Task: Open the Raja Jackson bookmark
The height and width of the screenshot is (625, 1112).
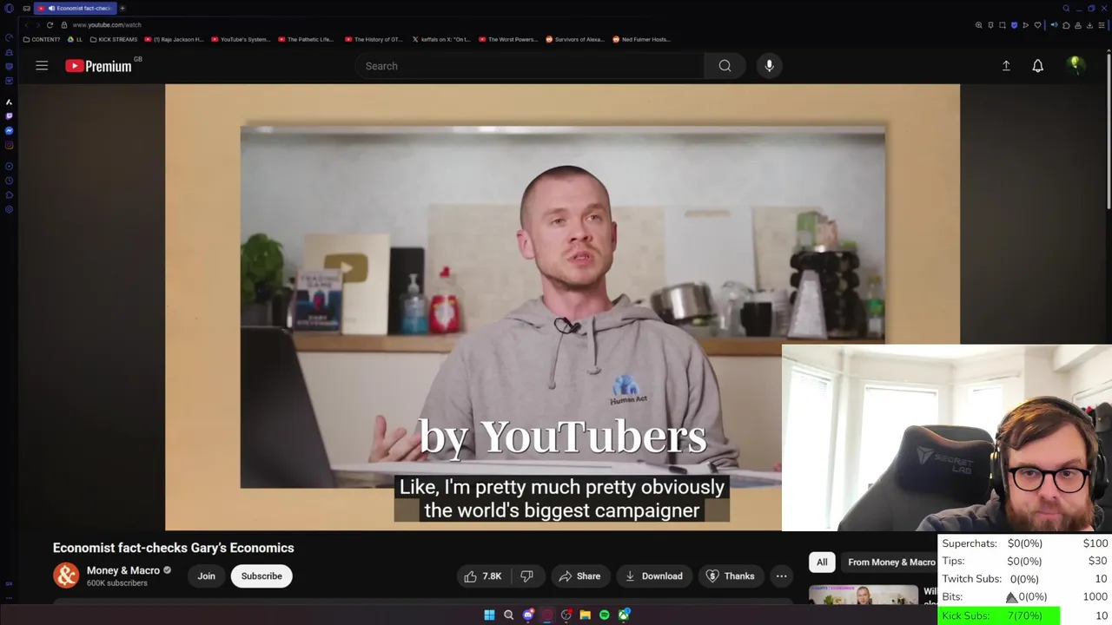Action: click(x=174, y=39)
